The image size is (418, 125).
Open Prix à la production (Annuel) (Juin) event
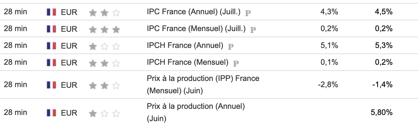(196, 112)
